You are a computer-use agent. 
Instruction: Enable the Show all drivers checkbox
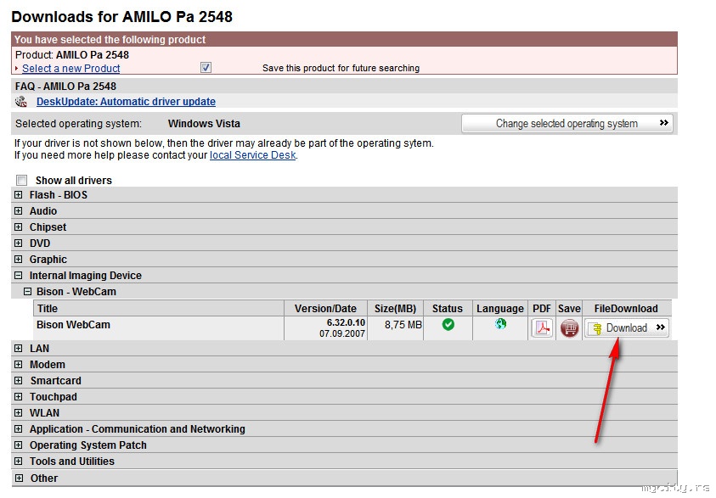click(21, 180)
